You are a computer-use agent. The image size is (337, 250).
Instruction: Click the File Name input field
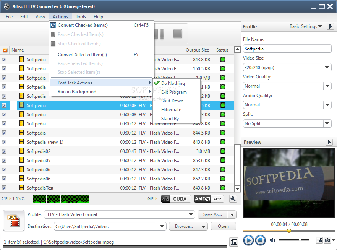pyautogui.click(x=287, y=49)
